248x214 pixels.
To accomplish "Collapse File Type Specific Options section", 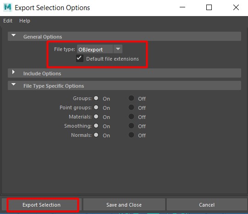I will click(x=14, y=84).
